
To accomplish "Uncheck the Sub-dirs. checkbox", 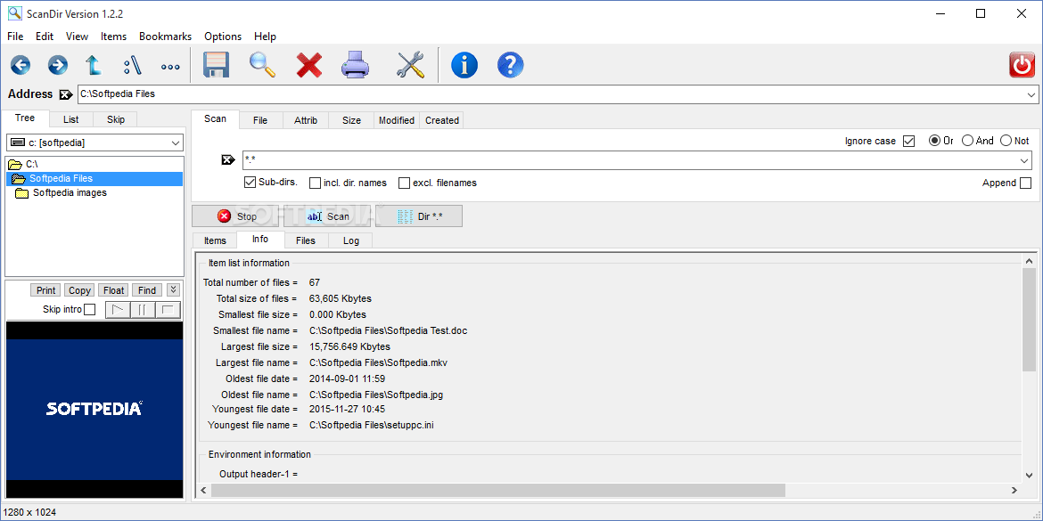I will 250,182.
